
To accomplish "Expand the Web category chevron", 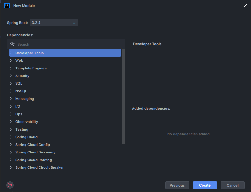I will click(11, 60).
